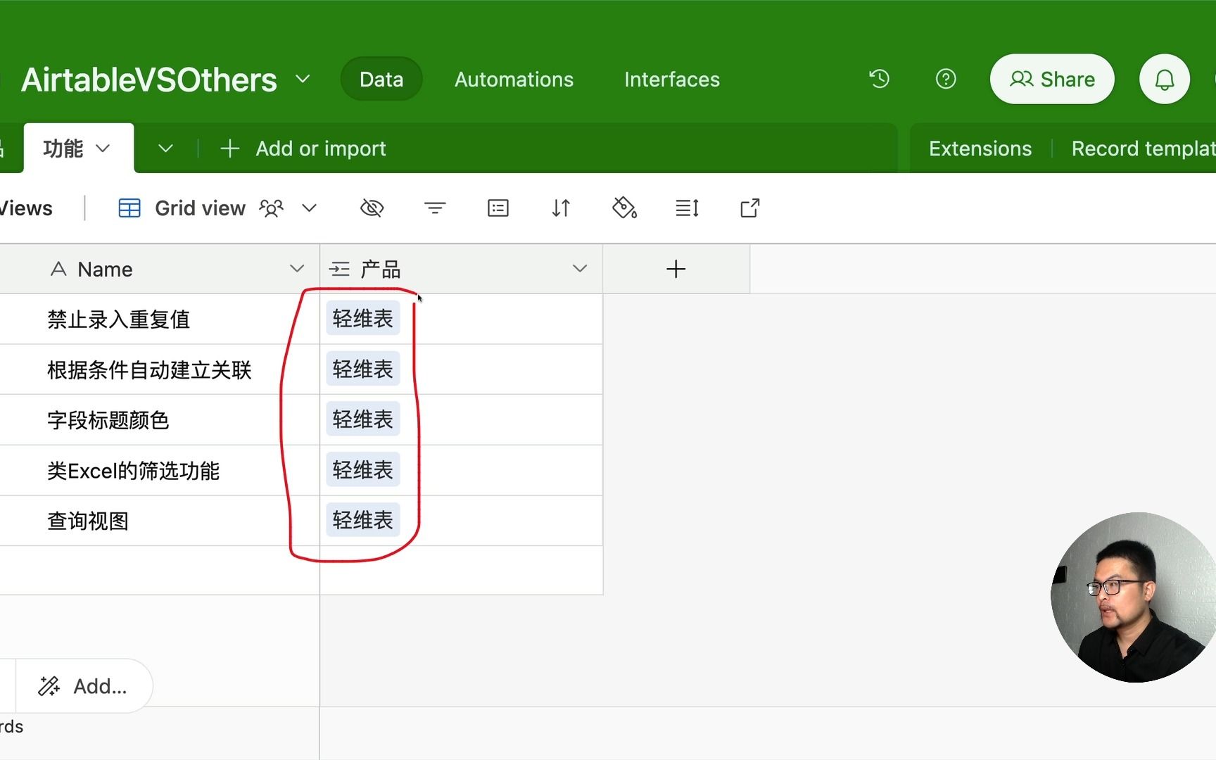The image size is (1216, 760).
Task: Click the plus to add a new field
Action: coord(675,268)
